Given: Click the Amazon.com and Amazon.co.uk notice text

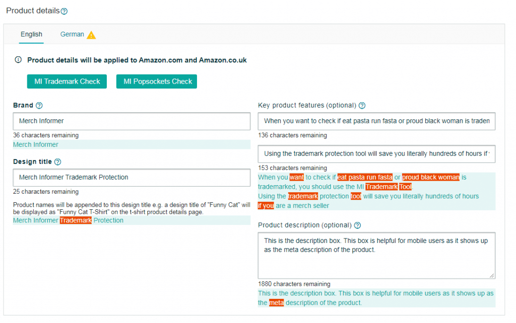Looking at the screenshot, I should point(137,60).
